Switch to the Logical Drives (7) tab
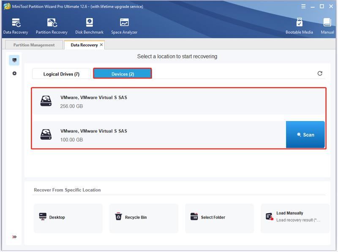 (61, 74)
